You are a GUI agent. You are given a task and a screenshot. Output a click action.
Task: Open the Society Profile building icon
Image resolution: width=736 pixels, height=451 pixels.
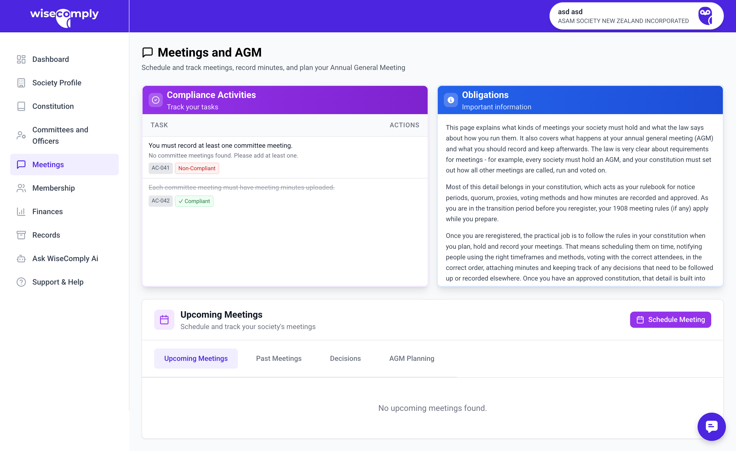point(21,83)
